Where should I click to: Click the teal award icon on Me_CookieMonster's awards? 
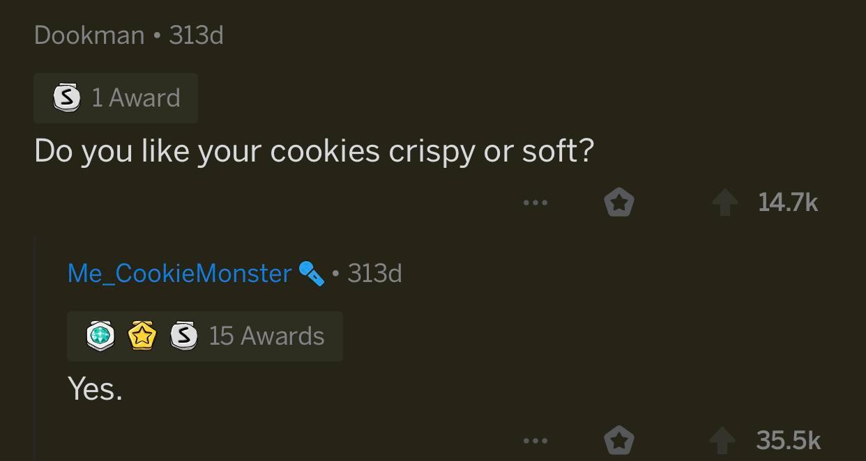100,336
